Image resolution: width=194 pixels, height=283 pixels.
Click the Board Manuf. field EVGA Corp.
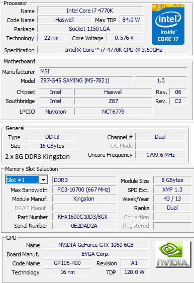(96, 254)
